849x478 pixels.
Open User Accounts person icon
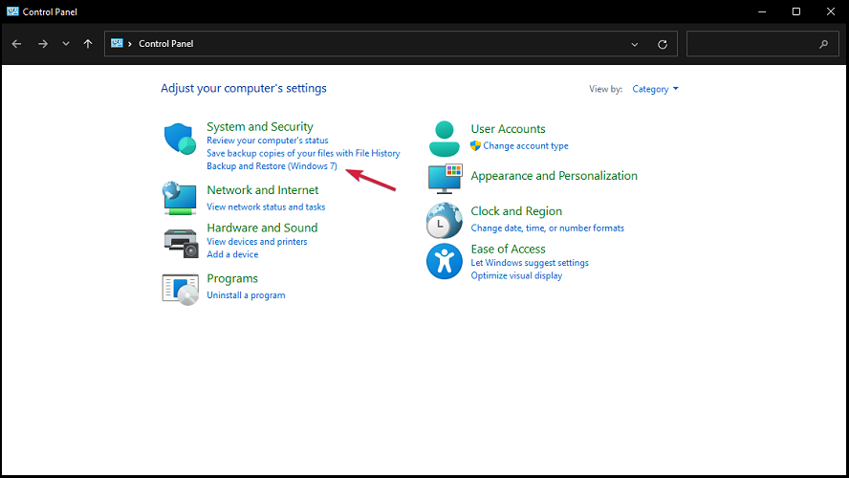point(444,139)
